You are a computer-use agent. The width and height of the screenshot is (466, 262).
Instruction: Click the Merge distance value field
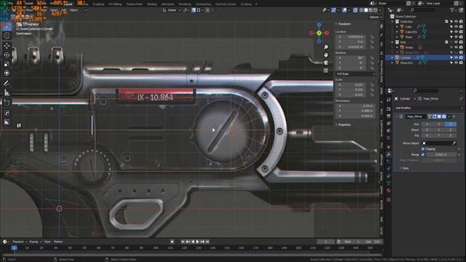[441, 154]
